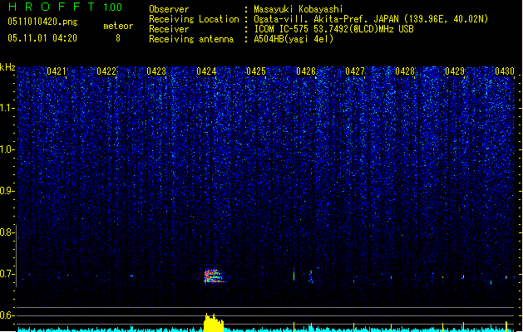Click the 0427 time marker
This screenshot has height=332, width=523.
[x=355, y=71]
